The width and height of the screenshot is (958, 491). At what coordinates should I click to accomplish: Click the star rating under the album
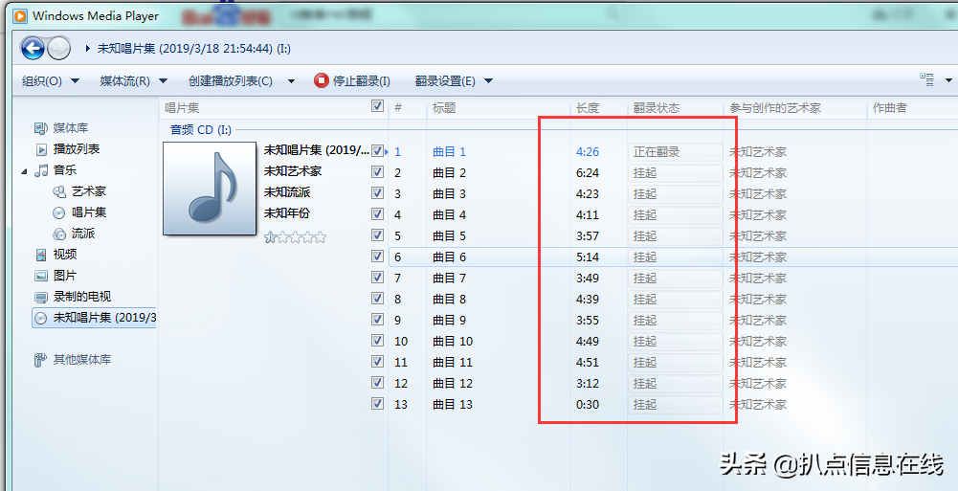point(295,237)
